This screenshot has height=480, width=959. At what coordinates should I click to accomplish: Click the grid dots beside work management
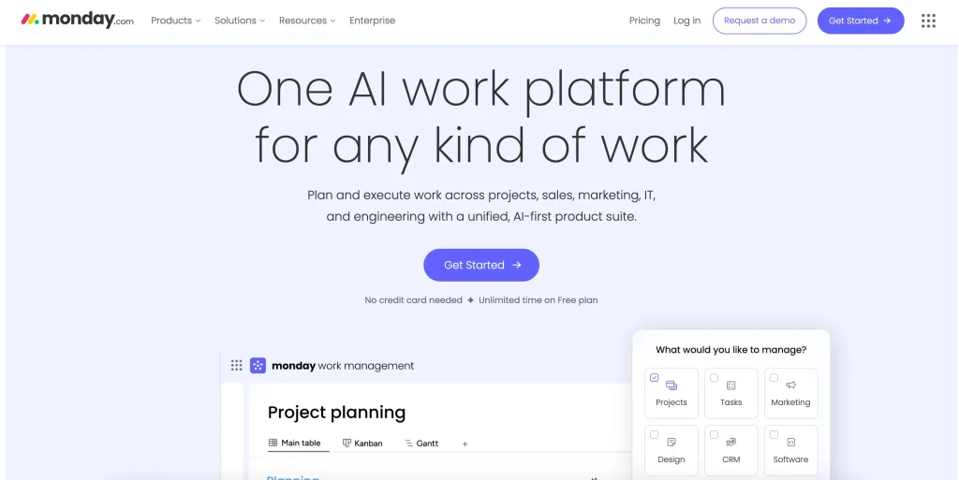(236, 366)
